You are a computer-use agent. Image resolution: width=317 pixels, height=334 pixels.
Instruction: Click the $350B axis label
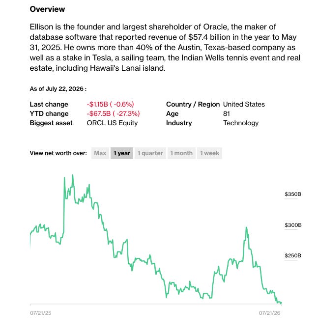point(293,194)
